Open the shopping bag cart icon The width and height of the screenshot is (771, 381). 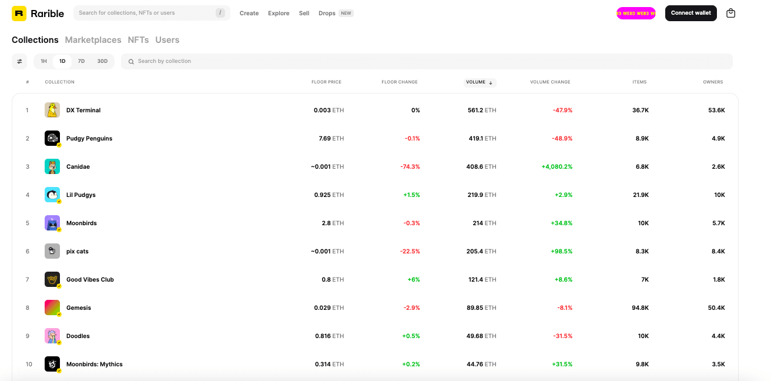pyautogui.click(x=730, y=13)
